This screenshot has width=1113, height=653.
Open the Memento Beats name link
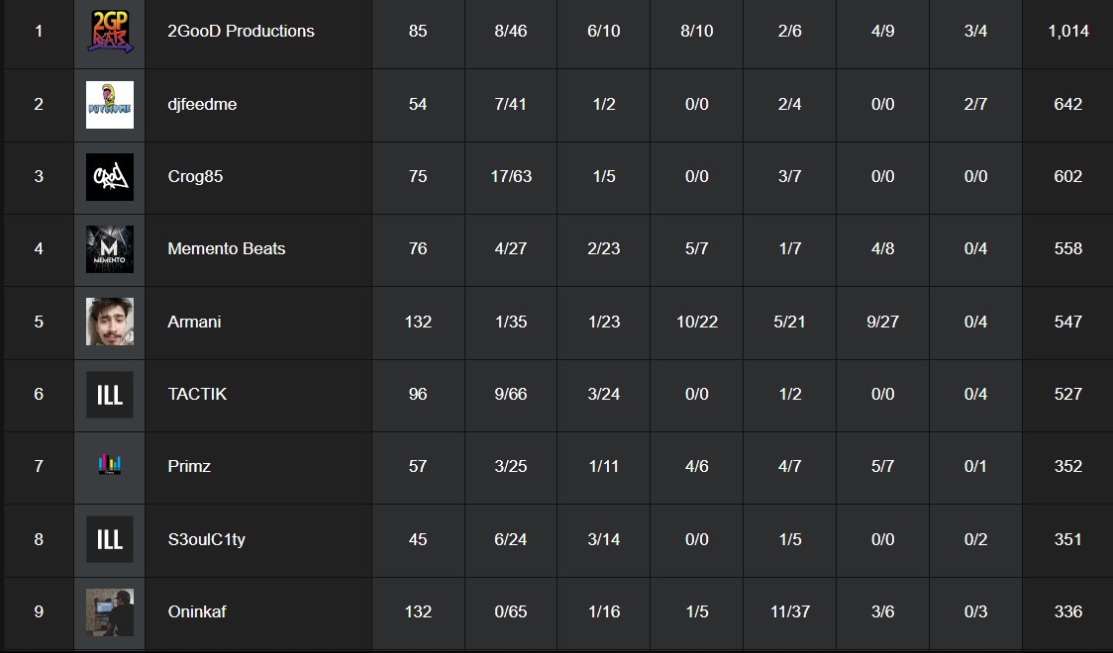pos(226,249)
